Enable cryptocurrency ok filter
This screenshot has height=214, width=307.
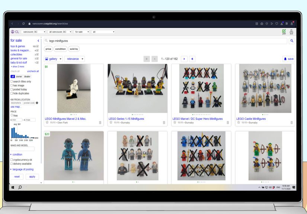[12, 160]
